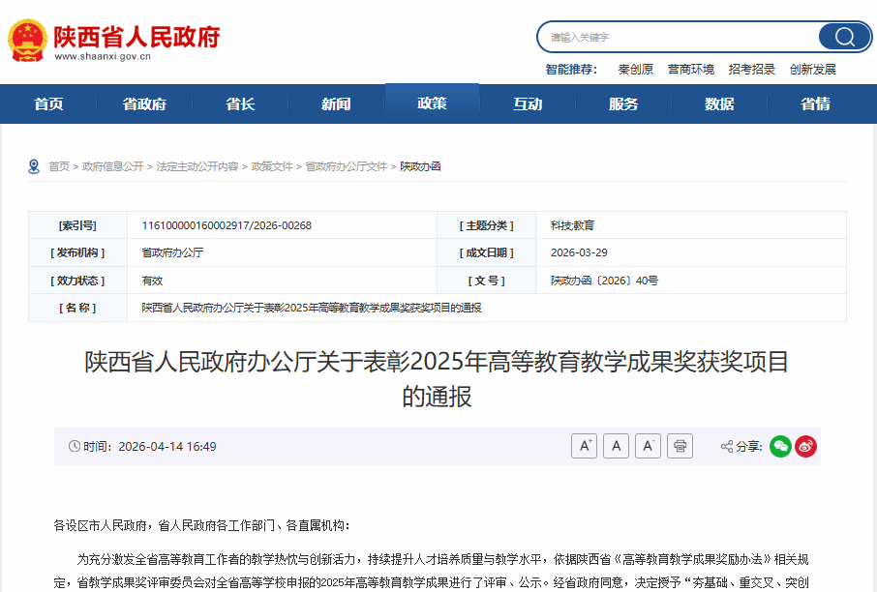Click the 秦创原 recommended link

pyautogui.click(x=635, y=70)
